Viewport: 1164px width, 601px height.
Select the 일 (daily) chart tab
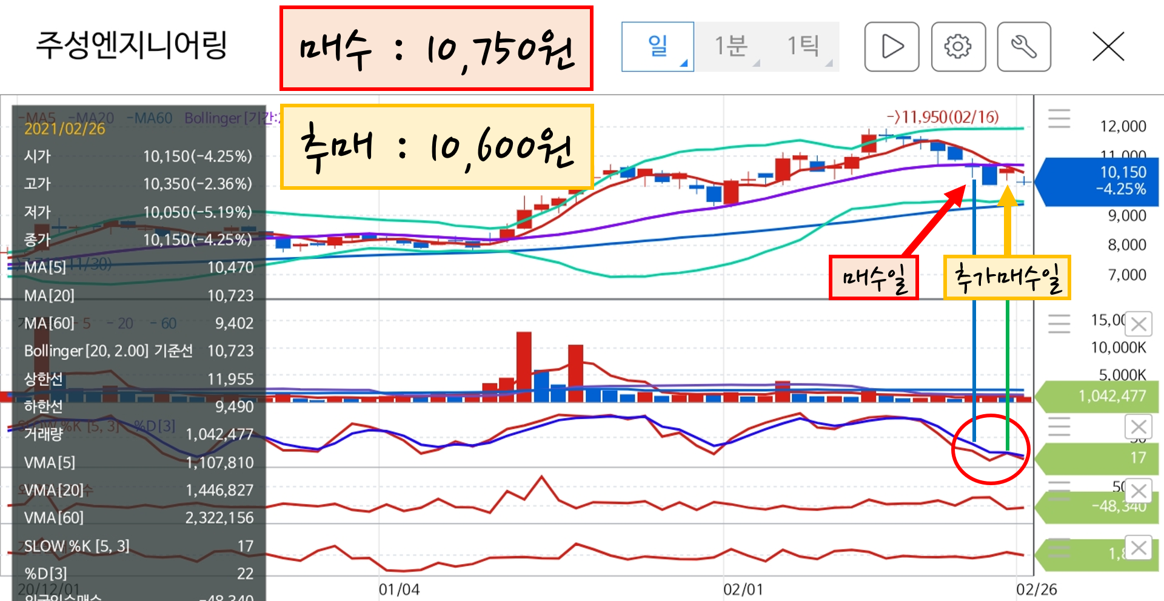coord(658,47)
